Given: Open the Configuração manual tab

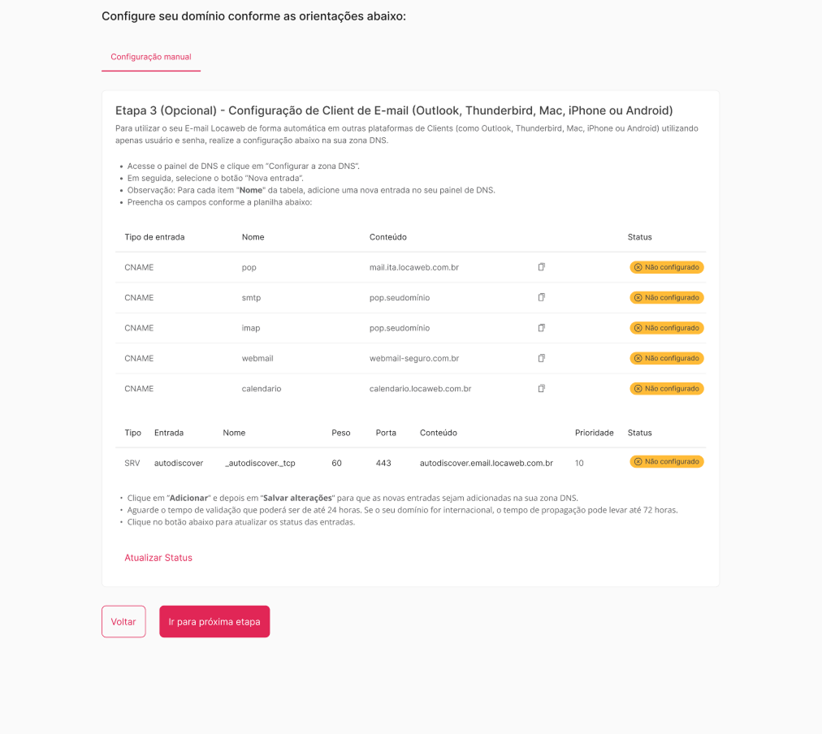Looking at the screenshot, I should 151,57.
